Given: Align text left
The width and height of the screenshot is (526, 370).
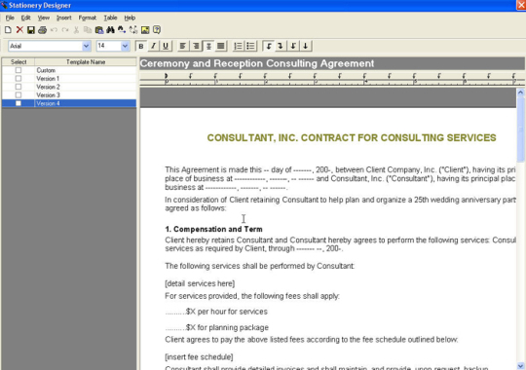Looking at the screenshot, I should point(183,46).
